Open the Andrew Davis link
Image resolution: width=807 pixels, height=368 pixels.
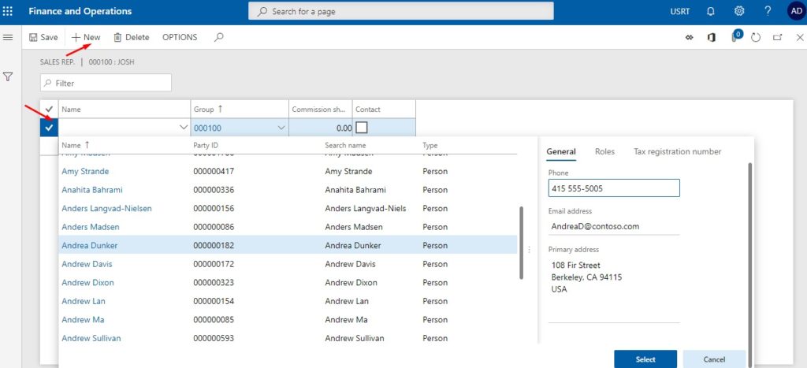pos(87,264)
